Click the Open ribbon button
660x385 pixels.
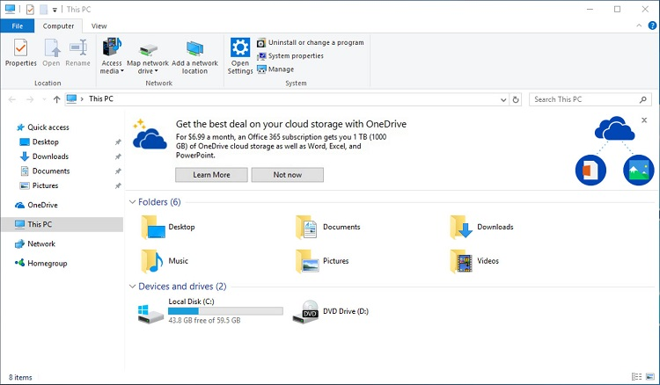(x=51, y=53)
